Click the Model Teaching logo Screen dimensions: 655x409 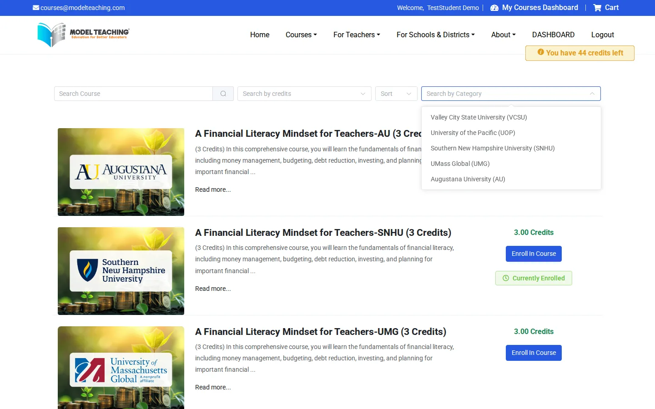click(83, 35)
